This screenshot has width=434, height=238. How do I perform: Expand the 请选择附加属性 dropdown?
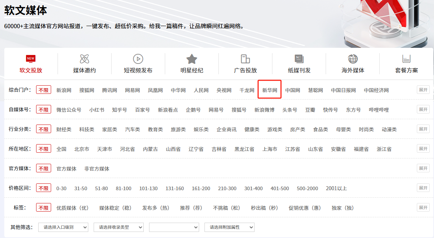[x=230, y=227]
